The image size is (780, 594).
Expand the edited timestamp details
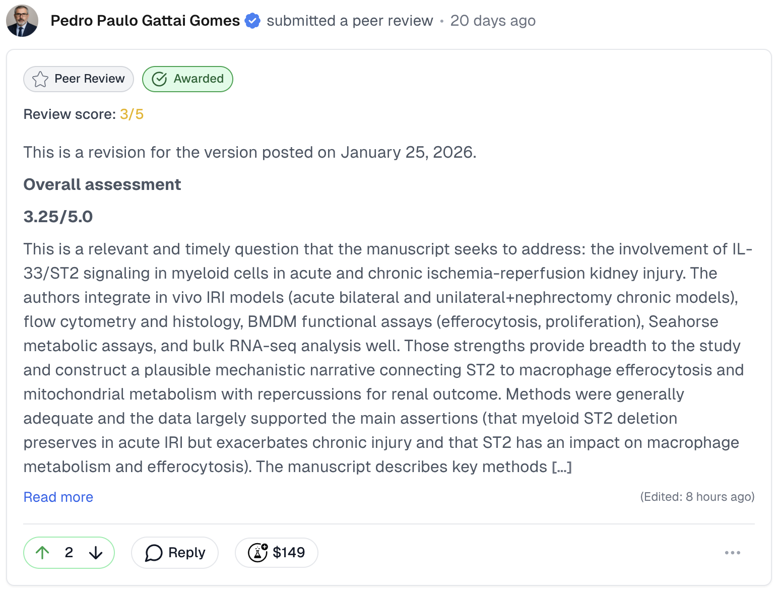point(698,497)
